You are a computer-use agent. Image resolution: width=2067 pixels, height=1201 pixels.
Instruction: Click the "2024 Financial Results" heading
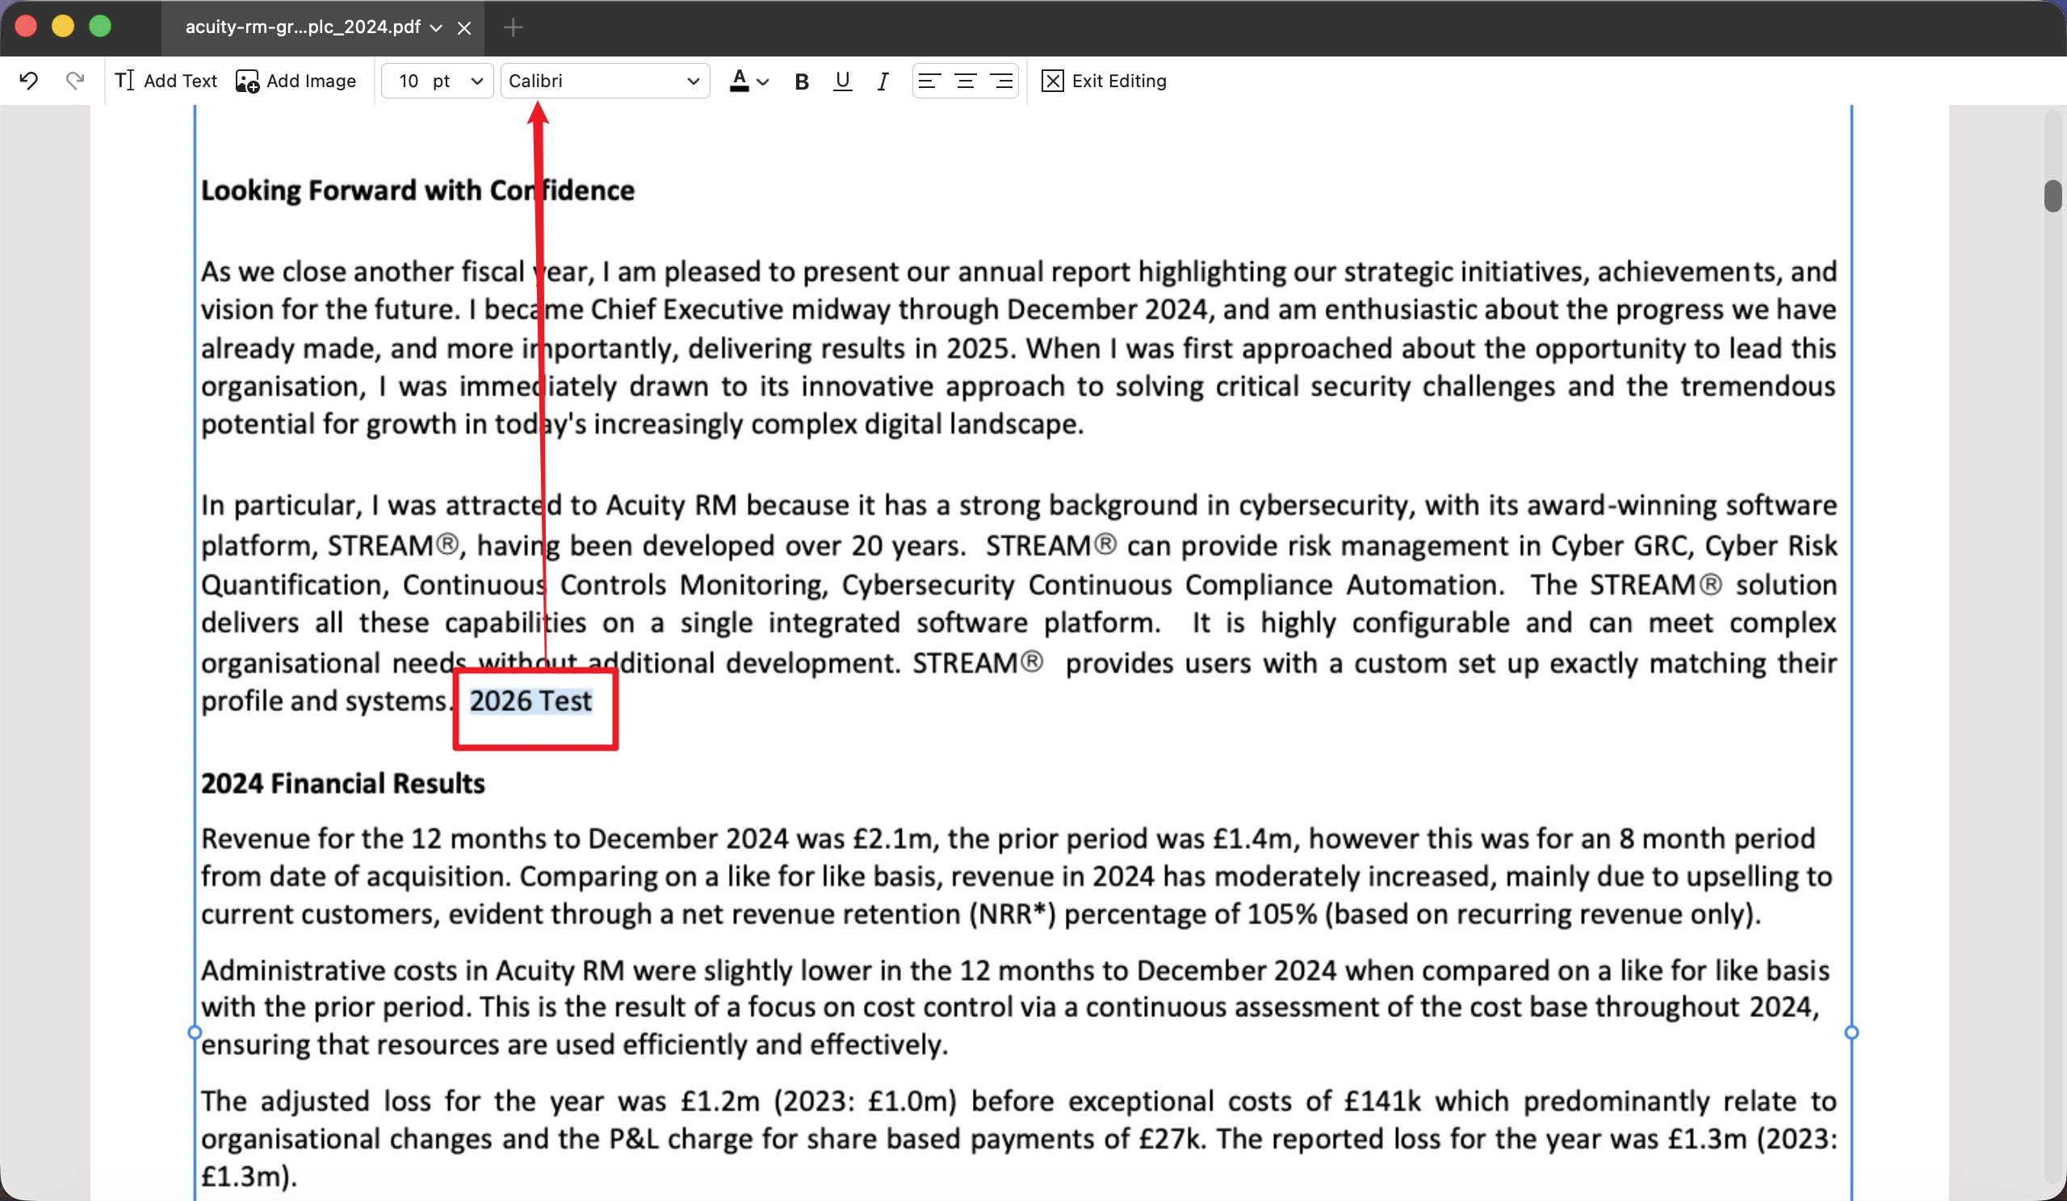343,784
